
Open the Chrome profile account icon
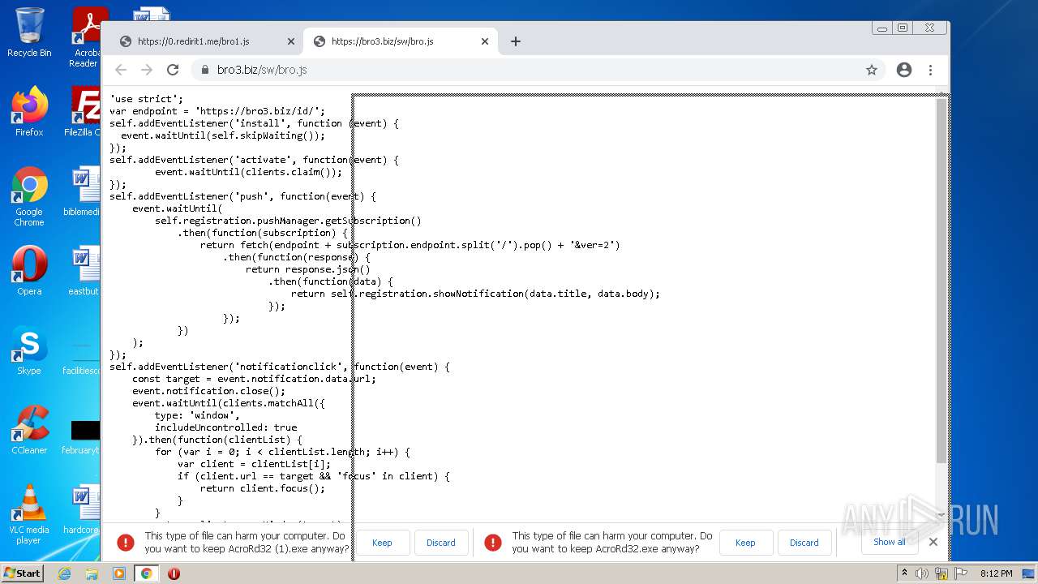tap(904, 70)
